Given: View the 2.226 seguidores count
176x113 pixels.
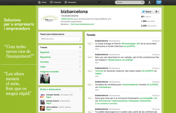Looking at the screenshot, I should 149,26.
